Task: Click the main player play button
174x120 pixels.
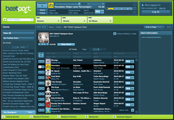Action: point(42,6)
